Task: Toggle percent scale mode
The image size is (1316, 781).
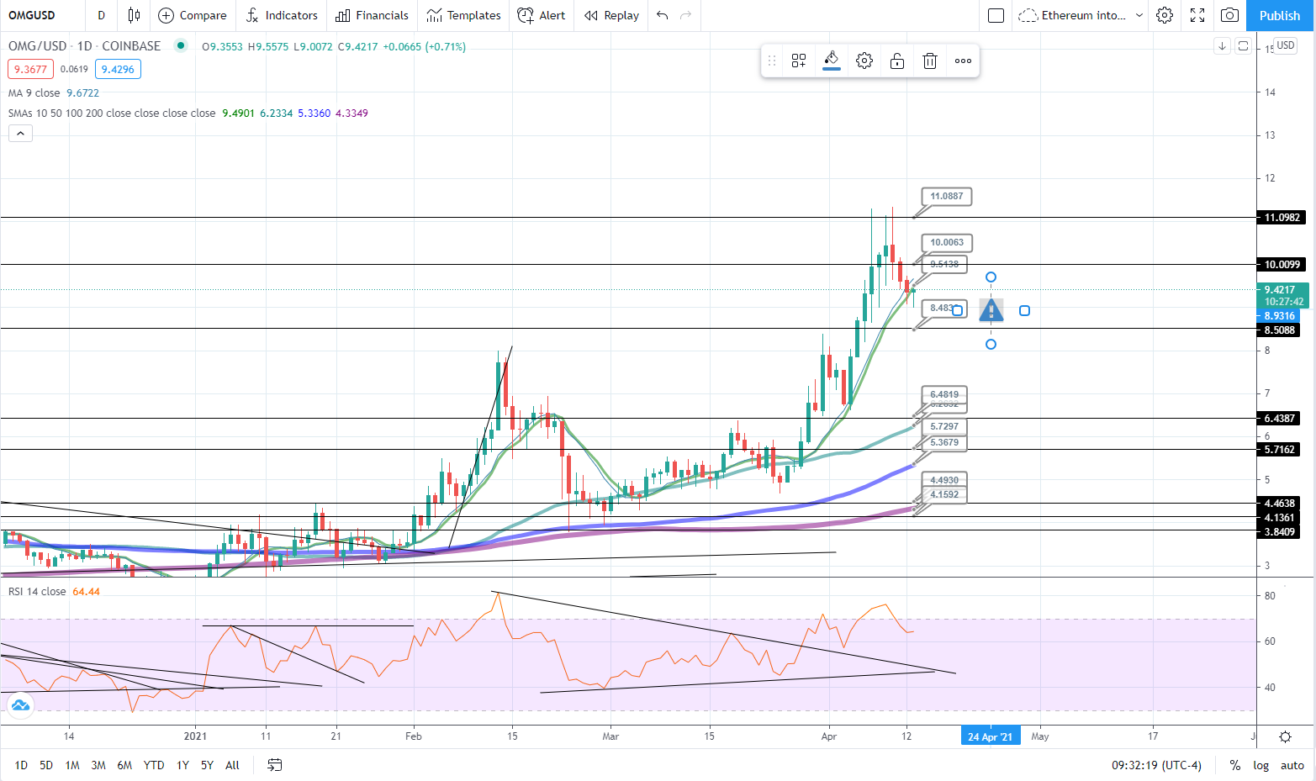Action: point(1234,765)
